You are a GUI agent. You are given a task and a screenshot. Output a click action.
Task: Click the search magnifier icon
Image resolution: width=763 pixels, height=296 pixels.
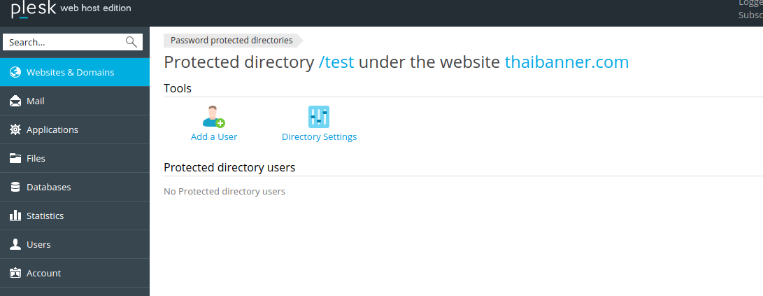131,42
